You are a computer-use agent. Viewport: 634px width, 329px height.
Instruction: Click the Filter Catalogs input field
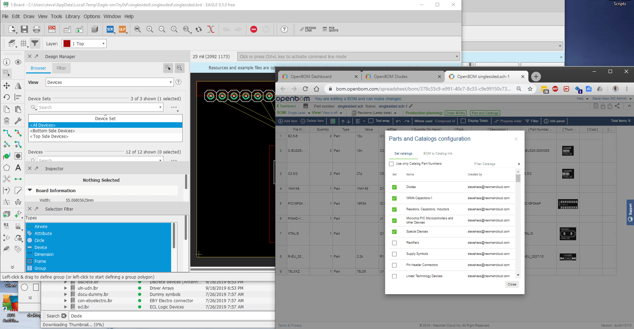click(x=494, y=164)
